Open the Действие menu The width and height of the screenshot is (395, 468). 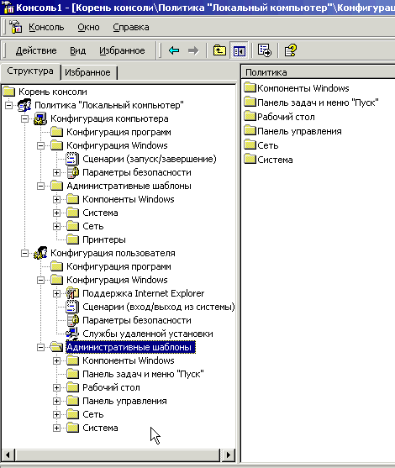[36, 50]
